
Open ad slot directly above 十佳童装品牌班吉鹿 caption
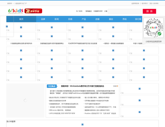21,36
